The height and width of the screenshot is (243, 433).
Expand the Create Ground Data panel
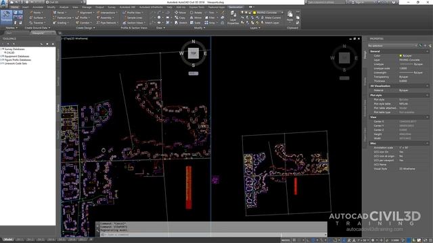37,28
